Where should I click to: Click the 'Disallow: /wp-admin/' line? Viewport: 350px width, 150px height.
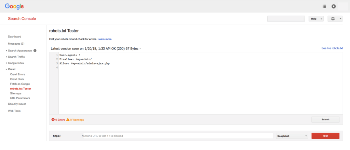point(76,59)
